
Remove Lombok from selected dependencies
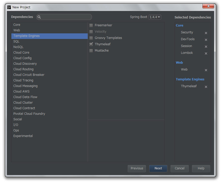click(x=206, y=53)
